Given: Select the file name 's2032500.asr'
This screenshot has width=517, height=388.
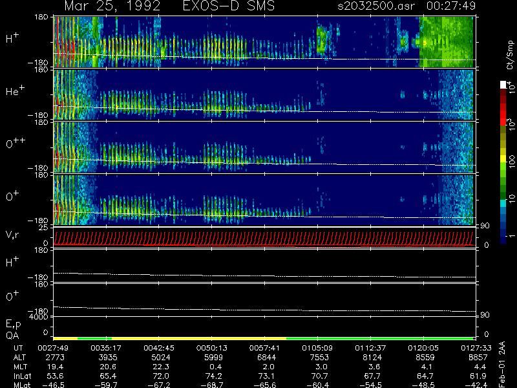Looking at the screenshot, I should tap(376, 6).
